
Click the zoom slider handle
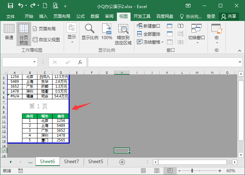click(192, 170)
